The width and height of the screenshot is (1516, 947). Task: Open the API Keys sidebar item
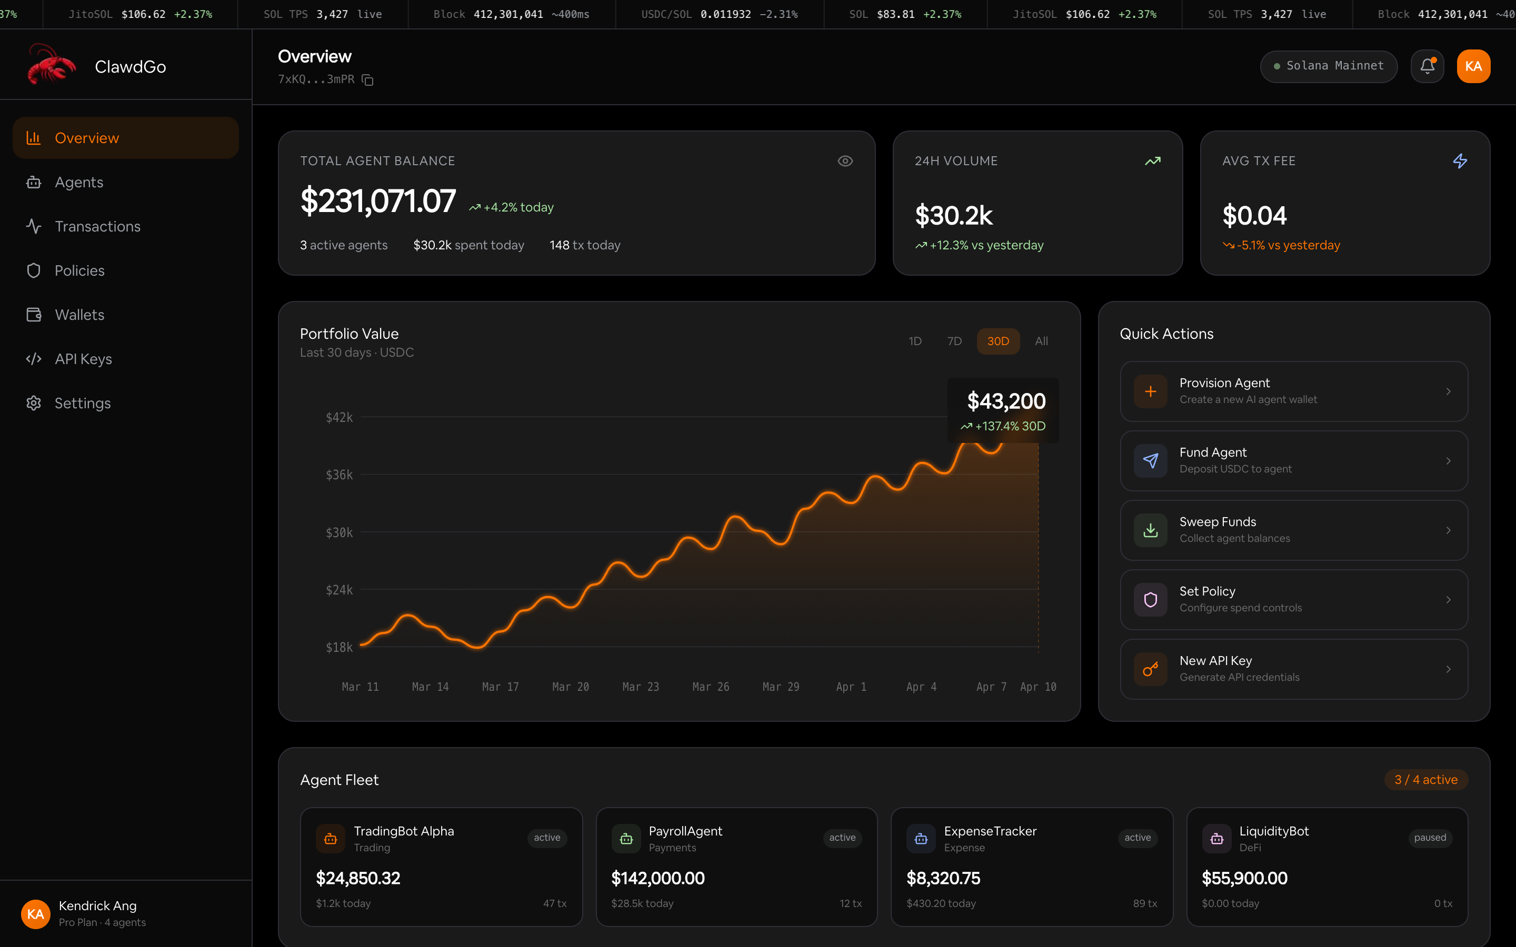click(x=83, y=359)
